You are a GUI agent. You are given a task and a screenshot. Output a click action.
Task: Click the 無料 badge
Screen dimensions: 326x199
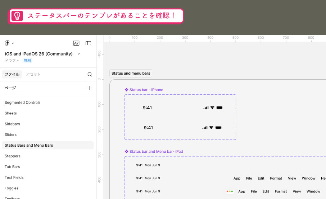[x=27, y=61]
